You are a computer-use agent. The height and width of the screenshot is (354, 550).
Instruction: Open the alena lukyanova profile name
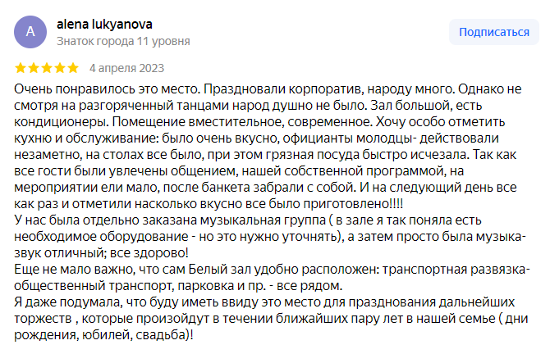coord(104,25)
